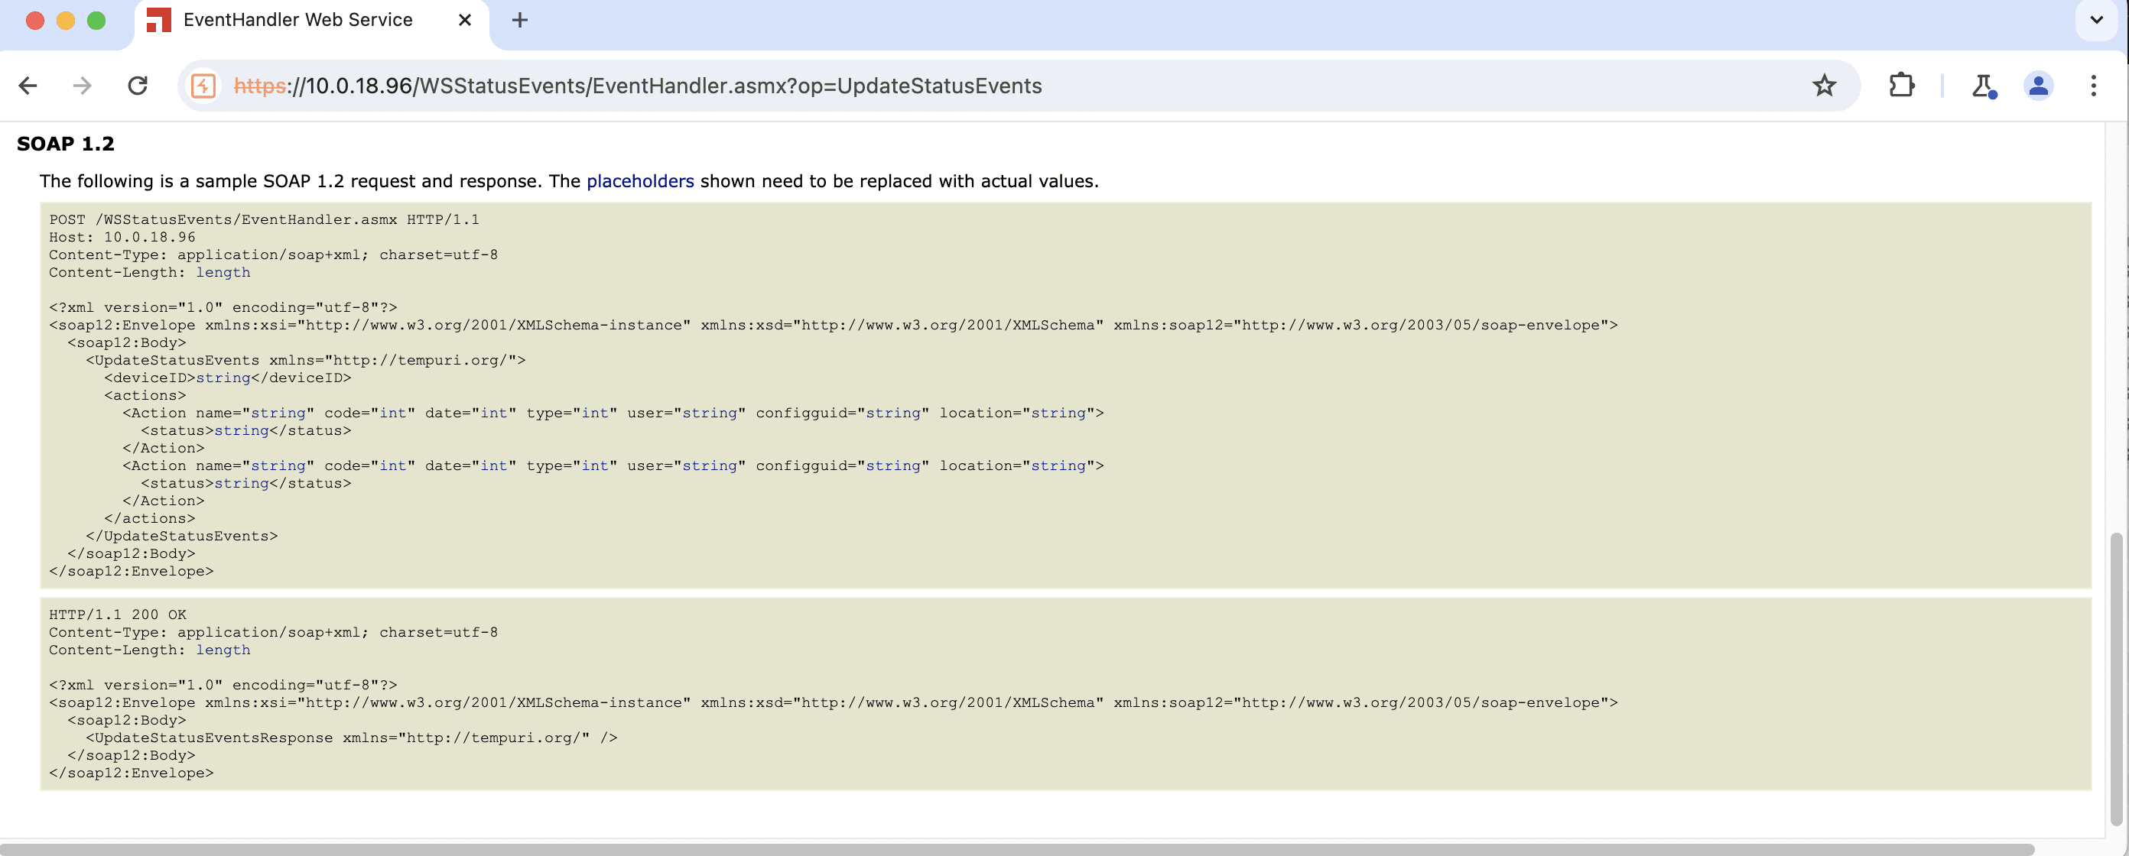This screenshot has width=2129, height=856.
Task: Click the address bar URL
Action: [x=637, y=86]
